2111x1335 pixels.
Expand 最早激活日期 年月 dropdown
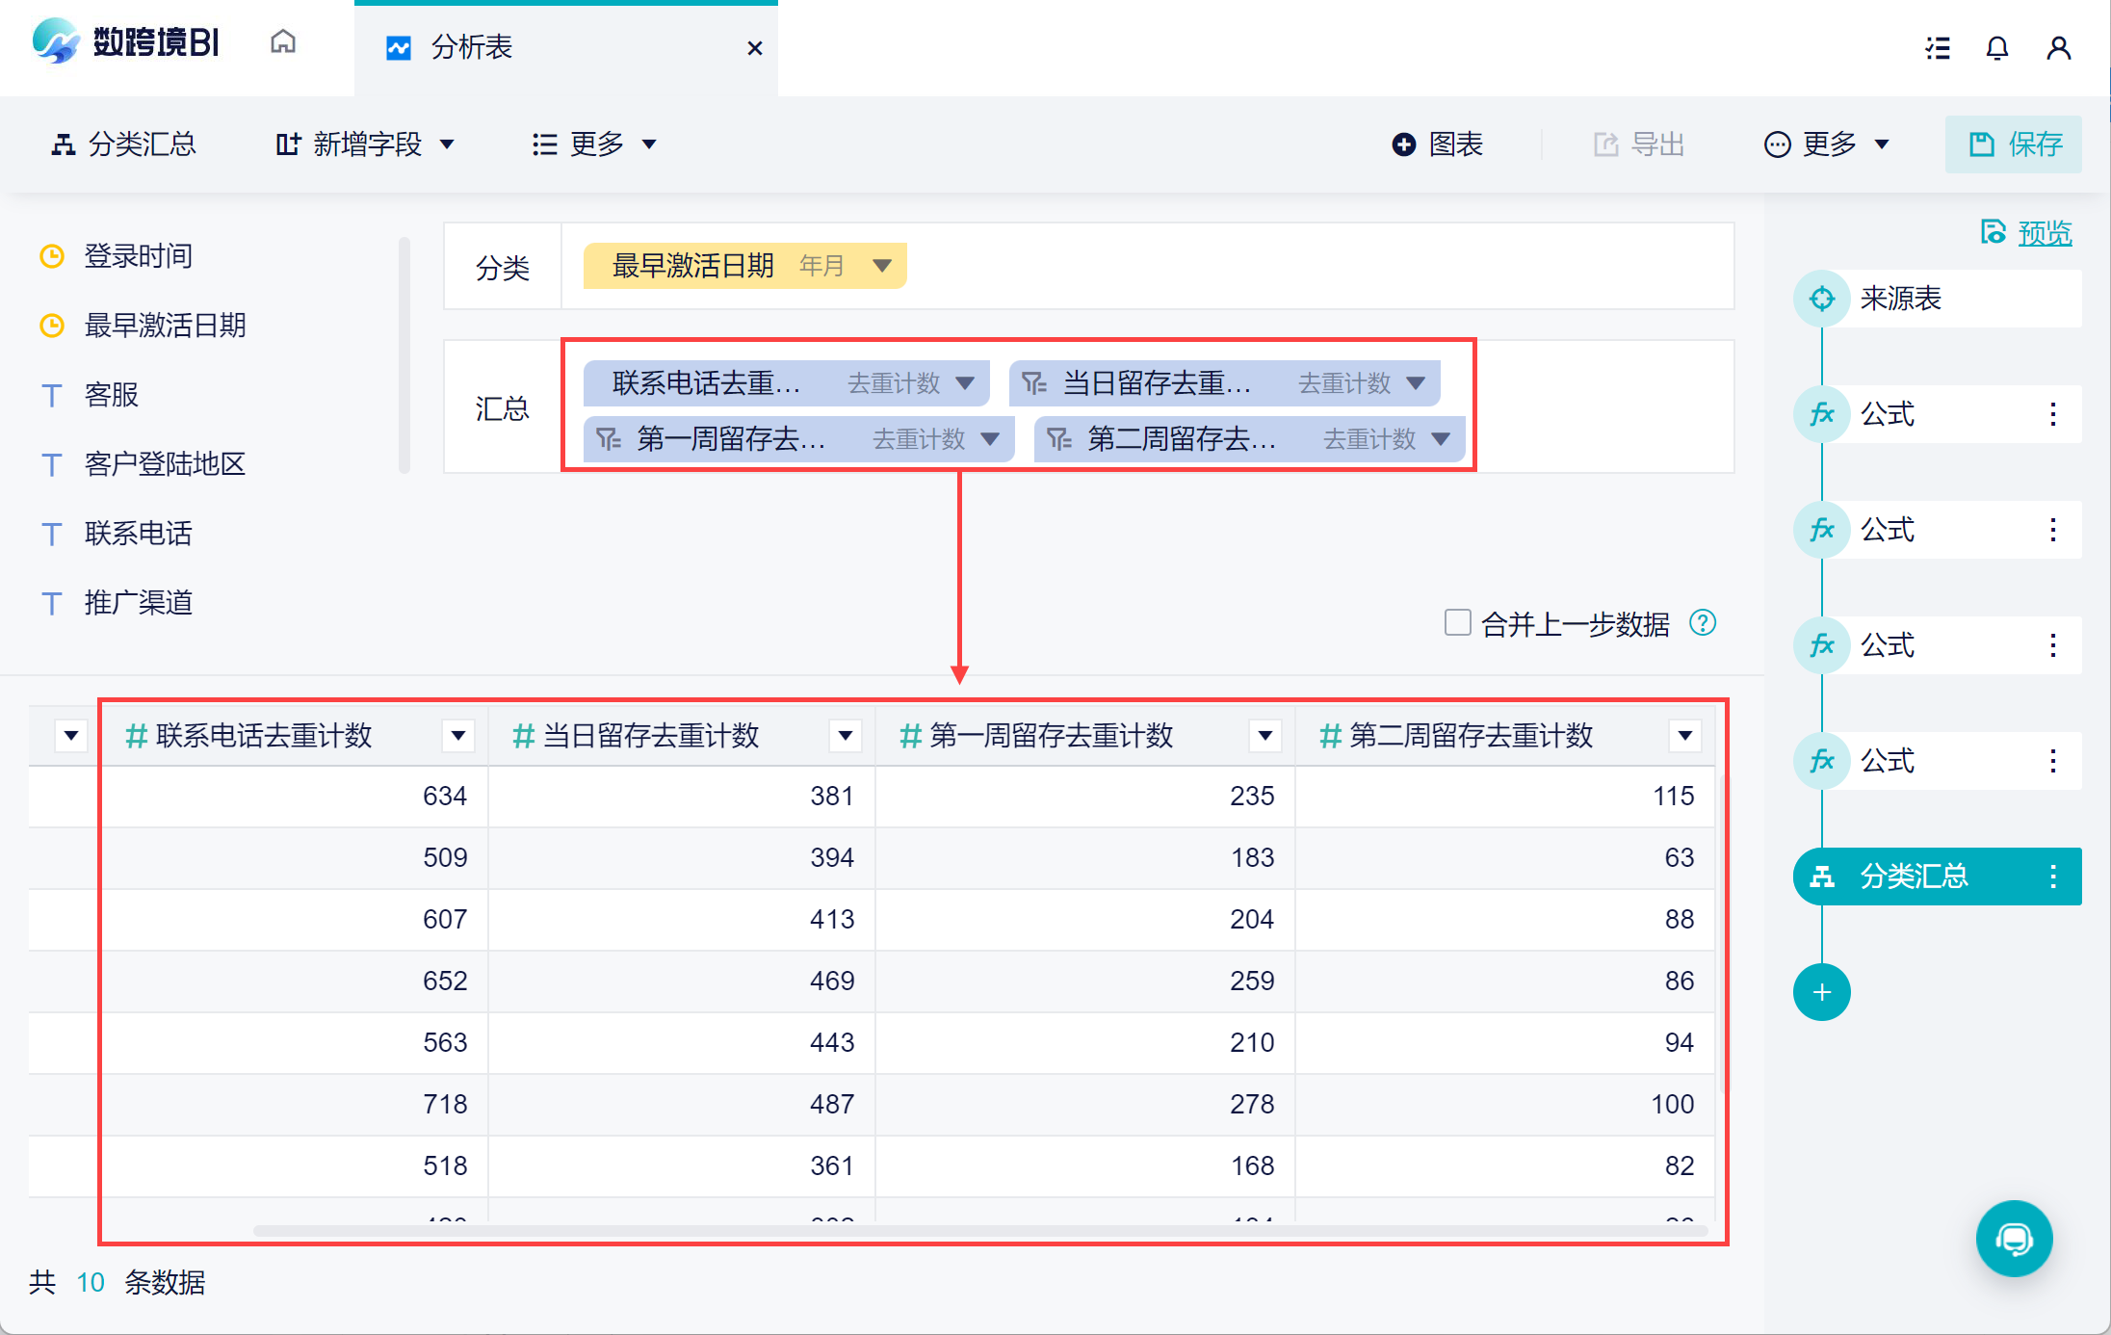click(881, 266)
